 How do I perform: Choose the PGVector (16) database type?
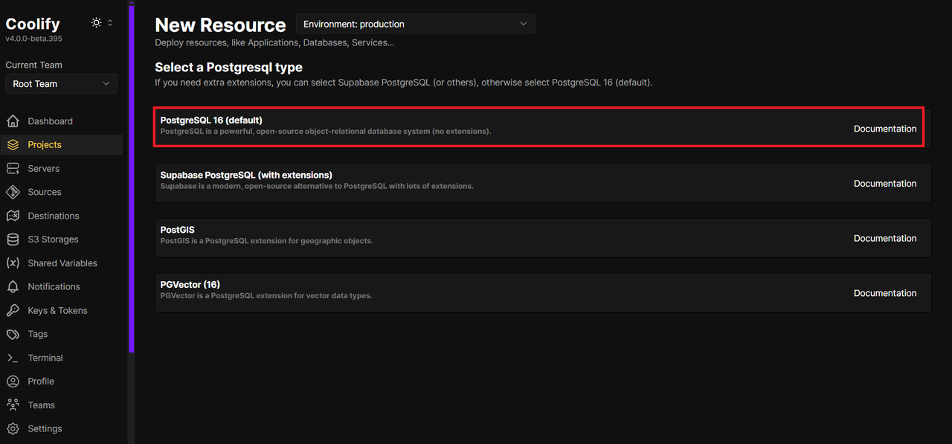[543, 292]
